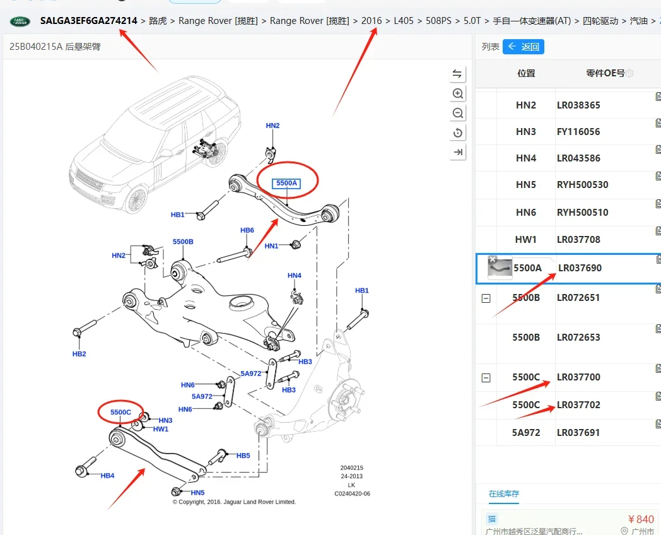Select part number LR037690 in table

click(580, 268)
